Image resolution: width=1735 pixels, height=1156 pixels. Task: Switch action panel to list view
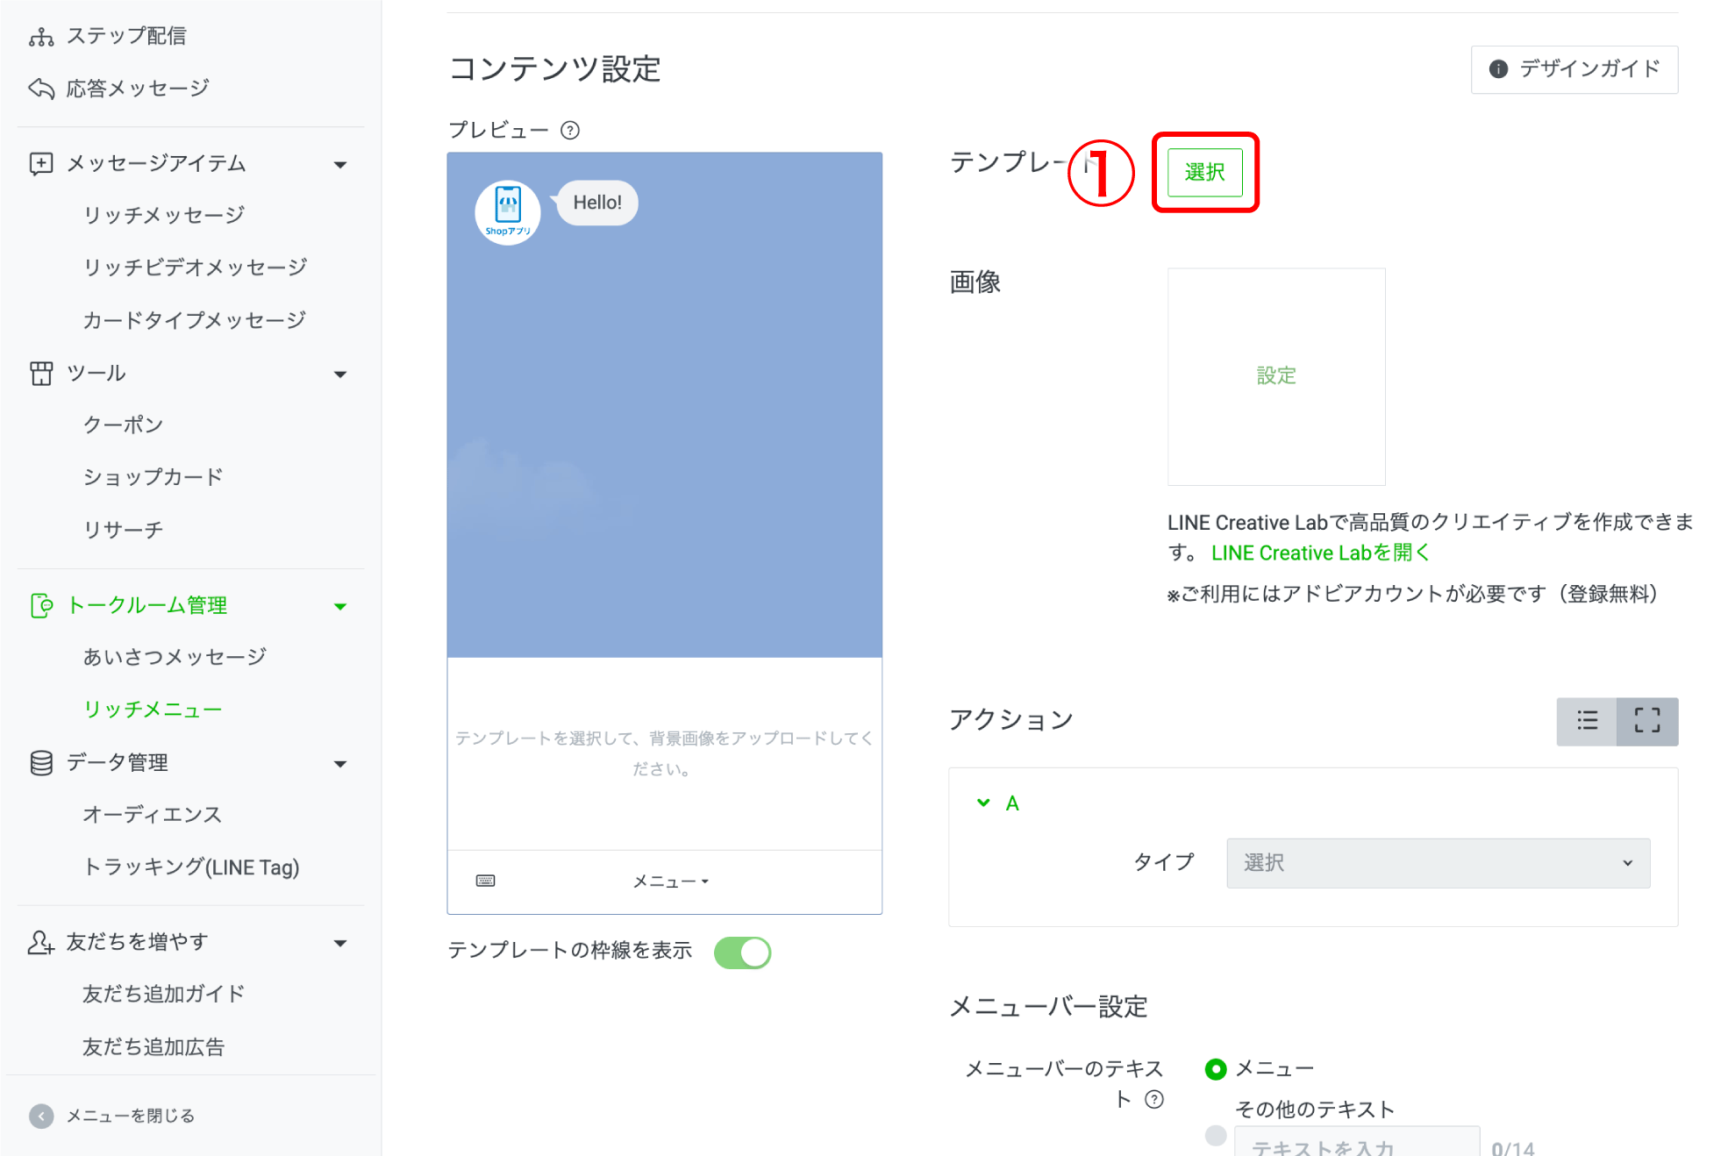coord(1588,721)
